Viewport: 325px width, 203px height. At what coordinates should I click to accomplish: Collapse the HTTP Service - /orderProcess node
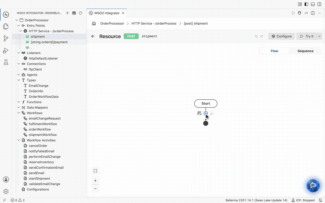pos(21,31)
